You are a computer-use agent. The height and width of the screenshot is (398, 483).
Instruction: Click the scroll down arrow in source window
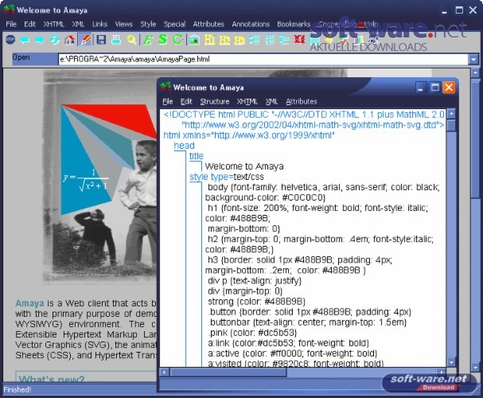coord(451,362)
